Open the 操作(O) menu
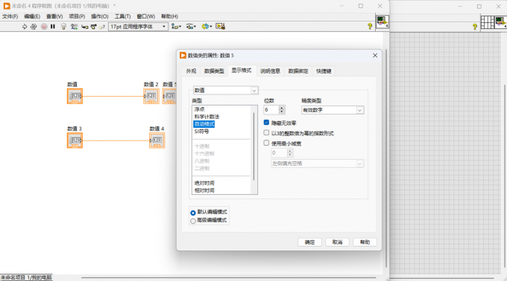 pyautogui.click(x=100, y=16)
